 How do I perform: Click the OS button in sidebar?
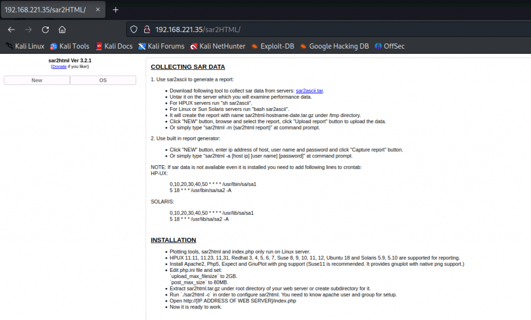[103, 80]
